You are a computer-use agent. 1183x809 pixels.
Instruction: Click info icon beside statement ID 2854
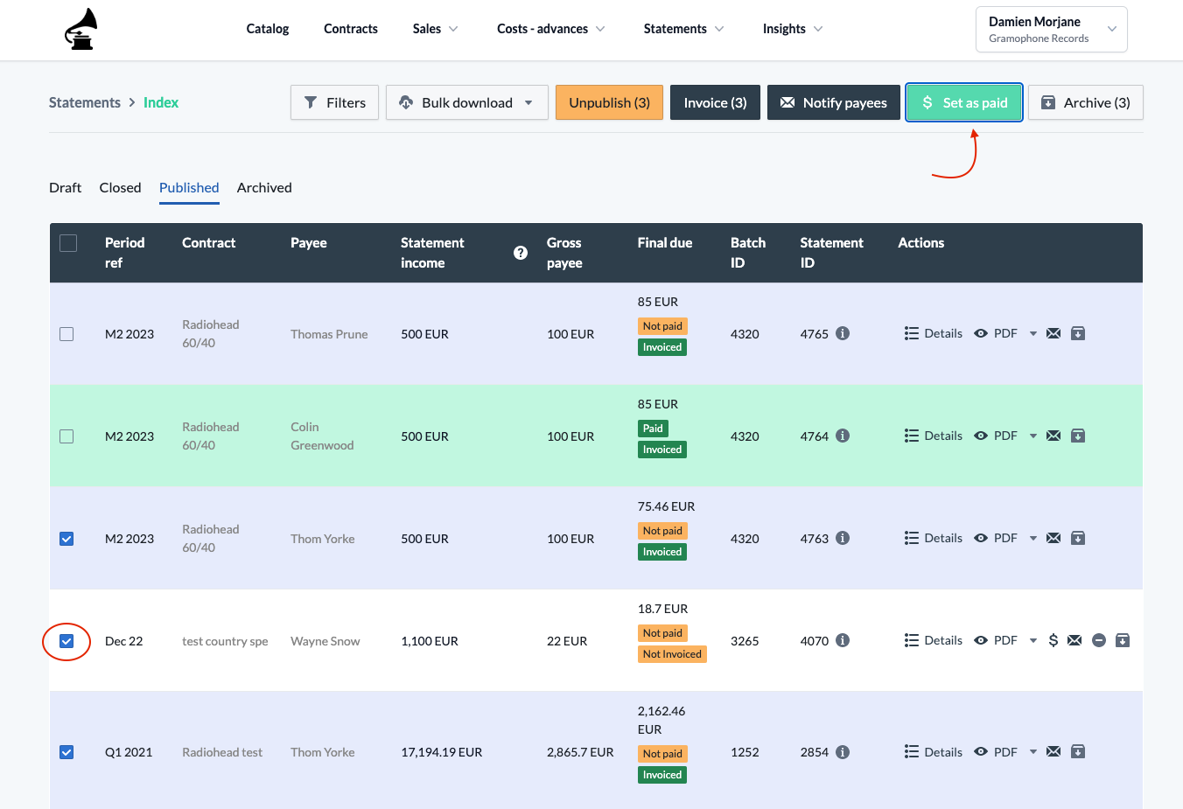coord(843,751)
